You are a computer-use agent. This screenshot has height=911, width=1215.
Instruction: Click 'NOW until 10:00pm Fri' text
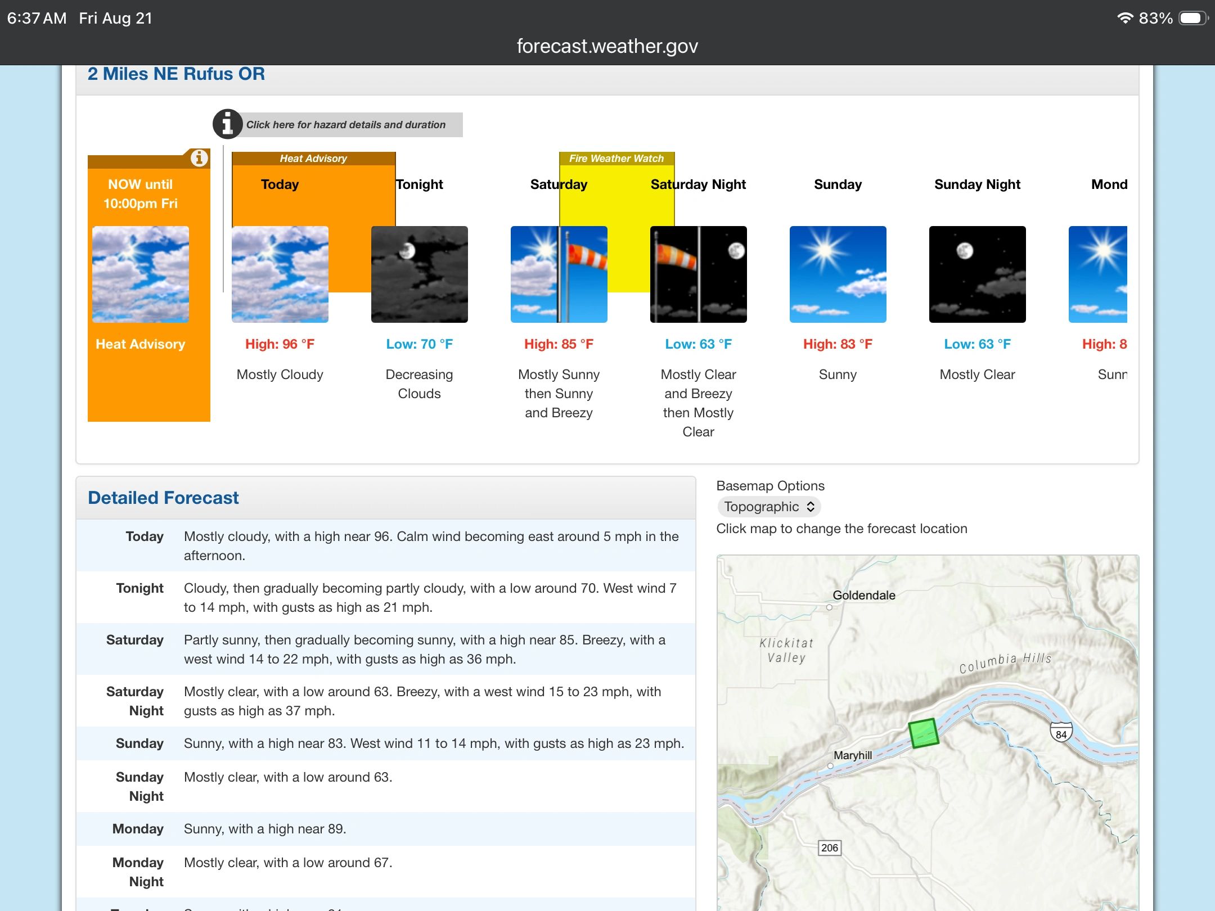pos(141,194)
